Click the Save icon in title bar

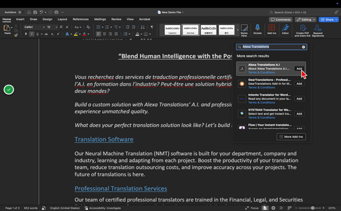point(35,12)
